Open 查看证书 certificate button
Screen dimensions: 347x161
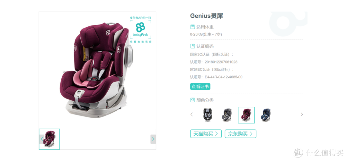(200, 87)
